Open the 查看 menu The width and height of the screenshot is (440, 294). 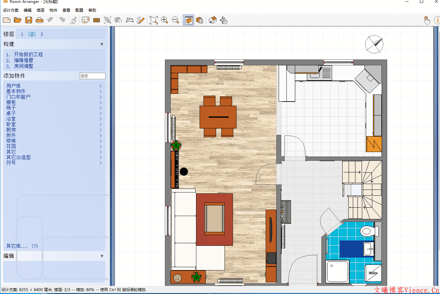66,10
